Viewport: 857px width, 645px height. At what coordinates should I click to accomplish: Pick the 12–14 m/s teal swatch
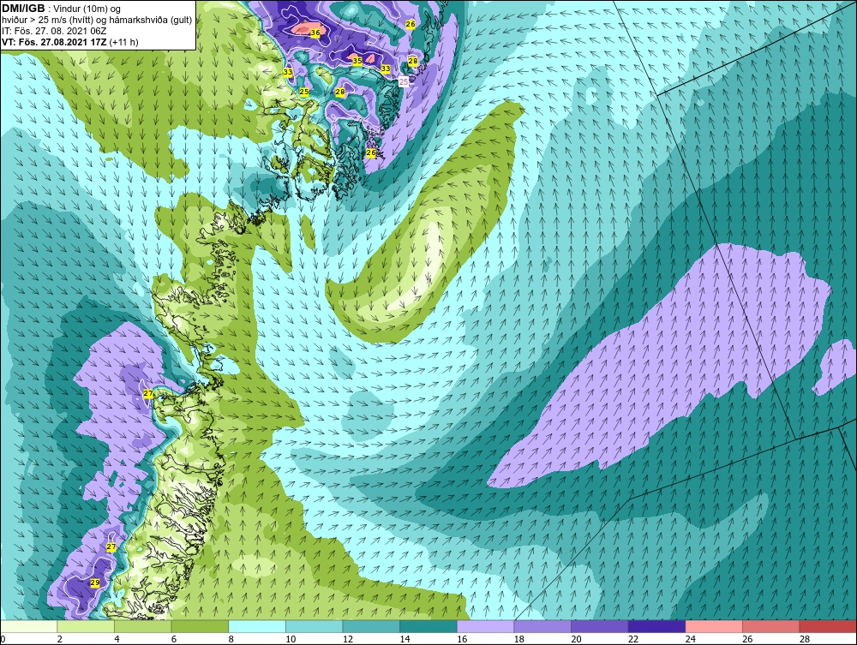pyautogui.click(x=371, y=626)
